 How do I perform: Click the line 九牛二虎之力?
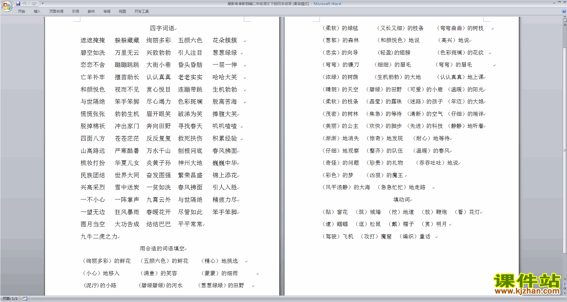click(x=99, y=237)
